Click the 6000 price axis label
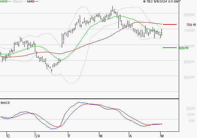 click(189, 77)
